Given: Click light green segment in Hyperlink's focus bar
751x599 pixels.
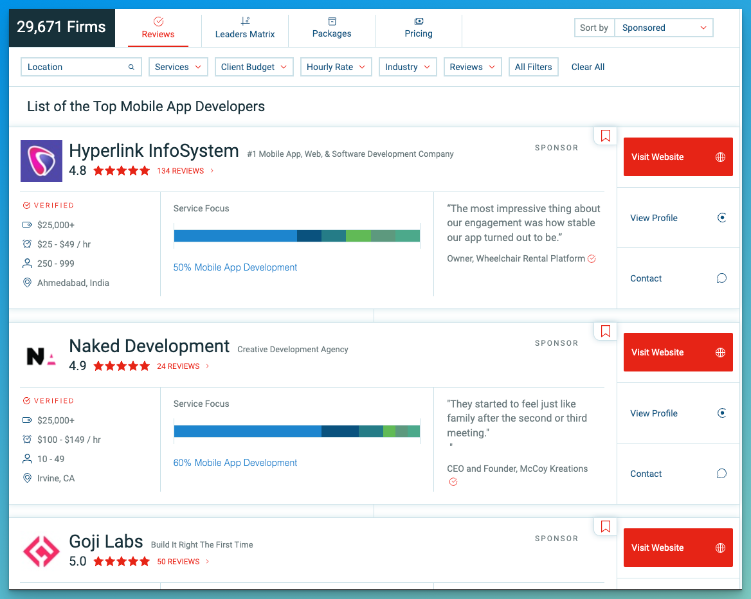Looking at the screenshot, I should [x=358, y=236].
